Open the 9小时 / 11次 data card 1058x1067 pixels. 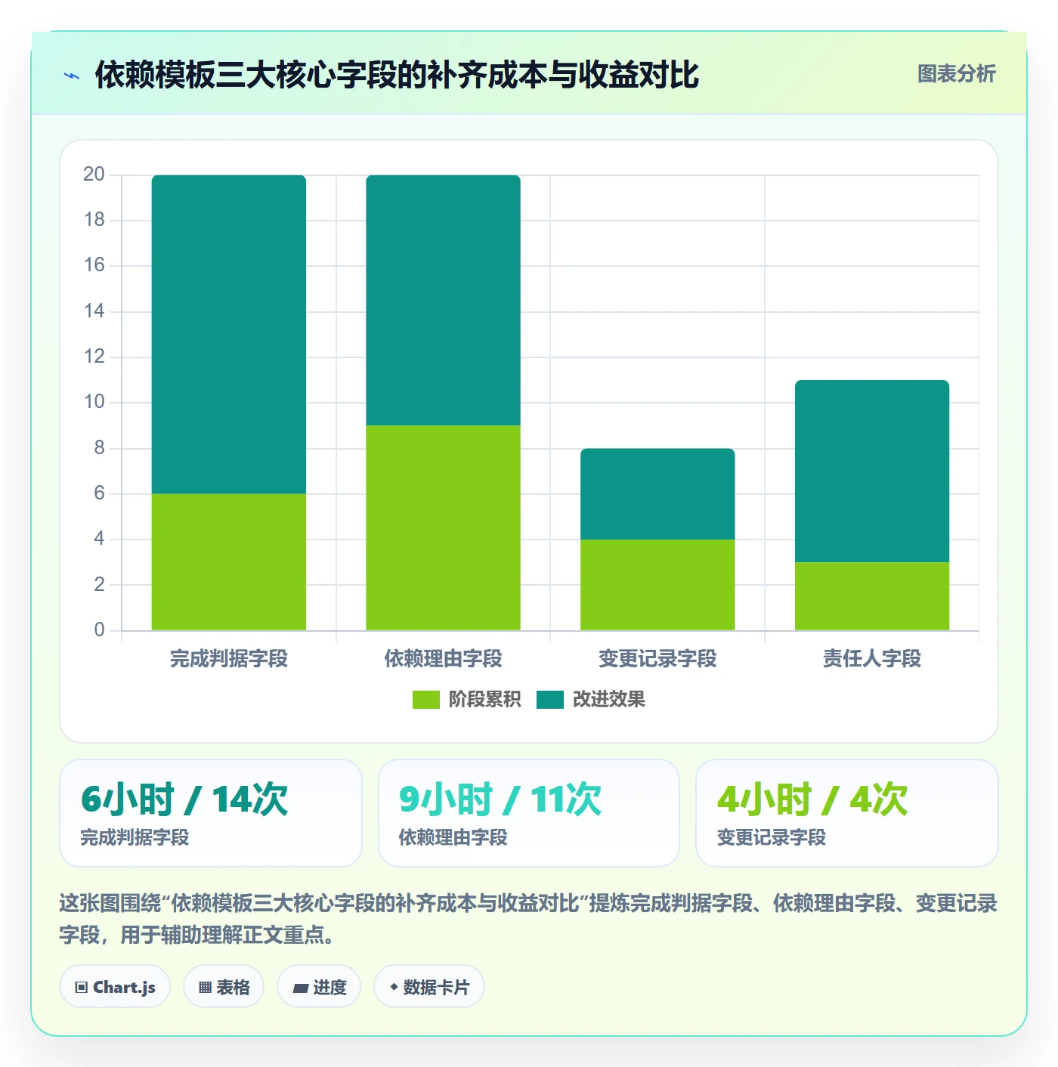coord(529,813)
